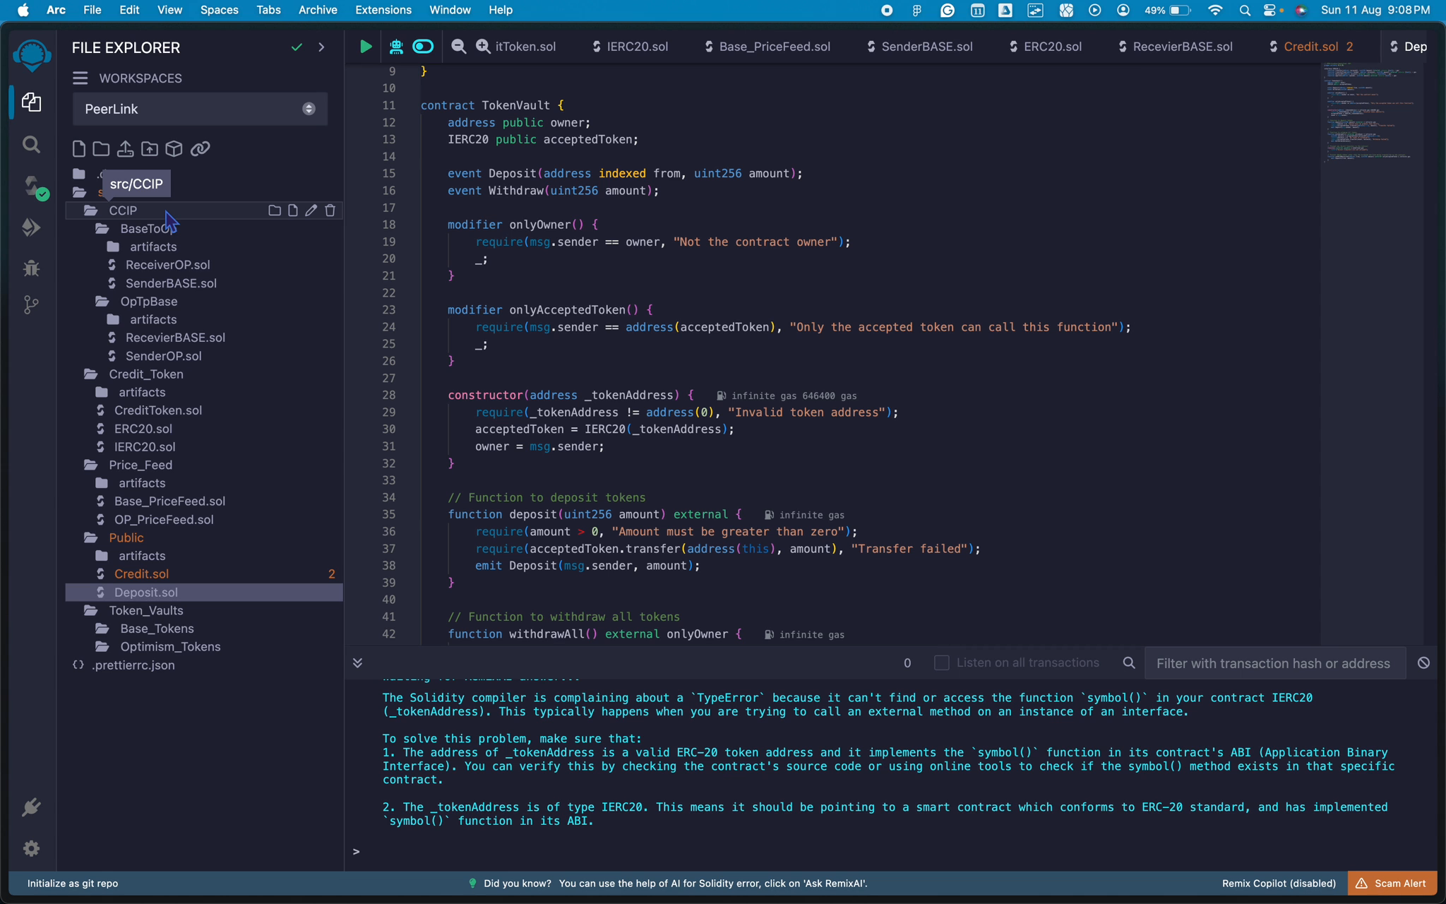Open the Debugger bug icon

(x=31, y=268)
